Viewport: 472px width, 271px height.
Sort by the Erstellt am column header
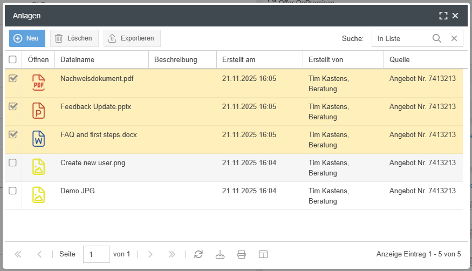pyautogui.click(x=238, y=60)
